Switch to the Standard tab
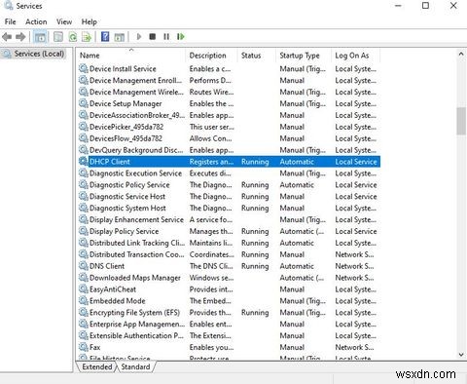467x384 pixels. pyautogui.click(x=135, y=366)
